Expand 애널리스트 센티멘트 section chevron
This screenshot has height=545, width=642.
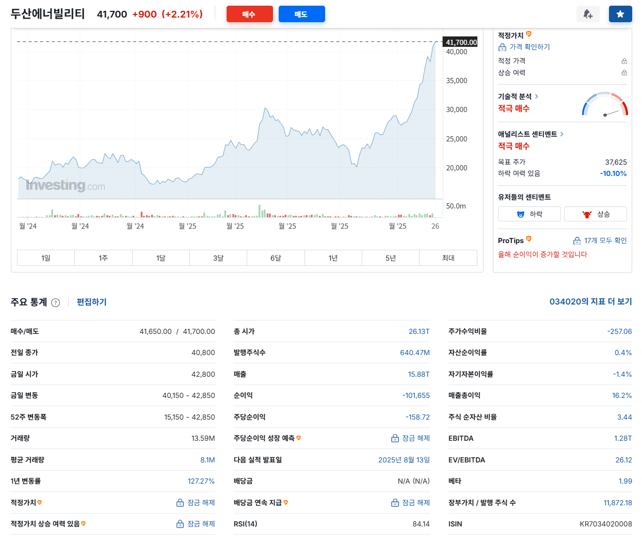(562, 134)
